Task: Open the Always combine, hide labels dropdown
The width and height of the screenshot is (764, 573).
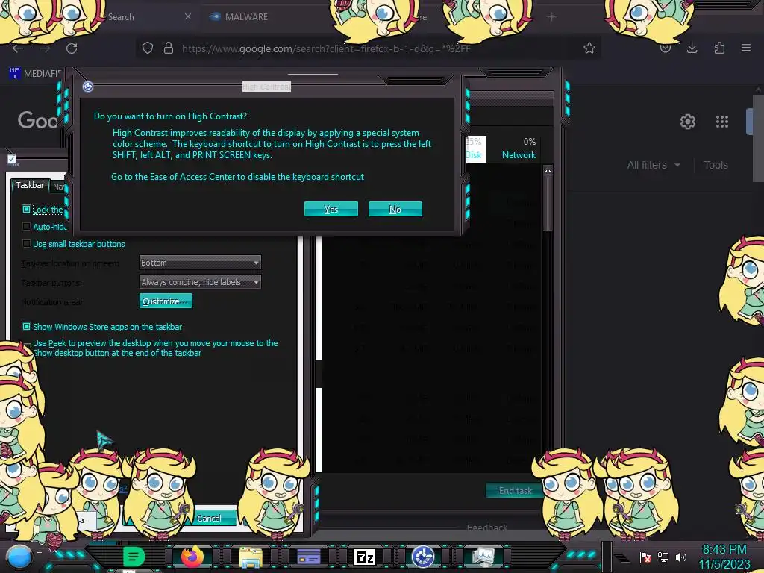Action: coord(200,282)
